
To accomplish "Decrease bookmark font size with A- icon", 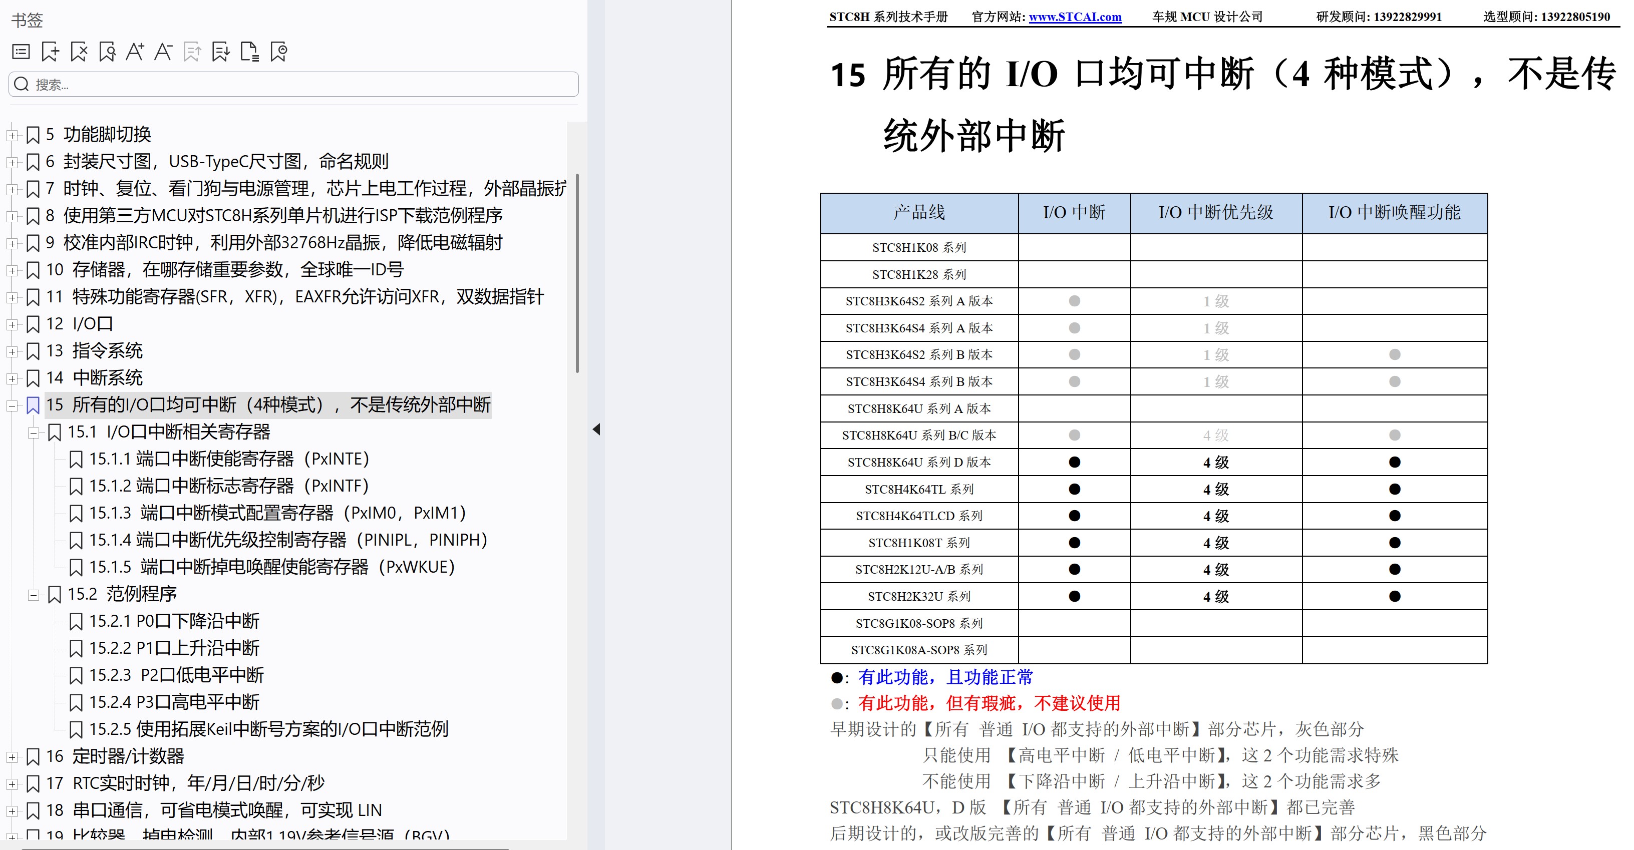I will (163, 52).
